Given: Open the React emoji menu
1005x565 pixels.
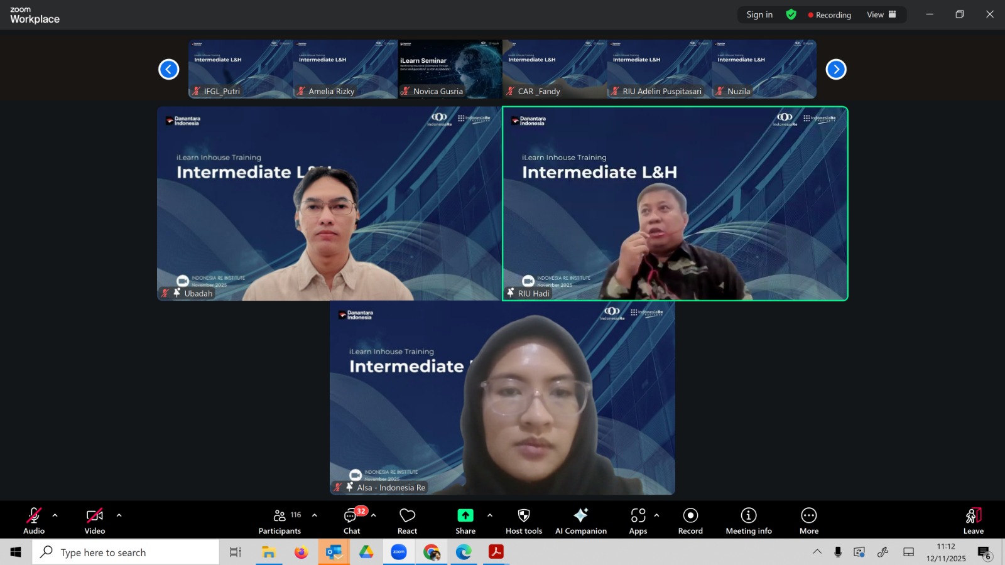Looking at the screenshot, I should 407,520.
